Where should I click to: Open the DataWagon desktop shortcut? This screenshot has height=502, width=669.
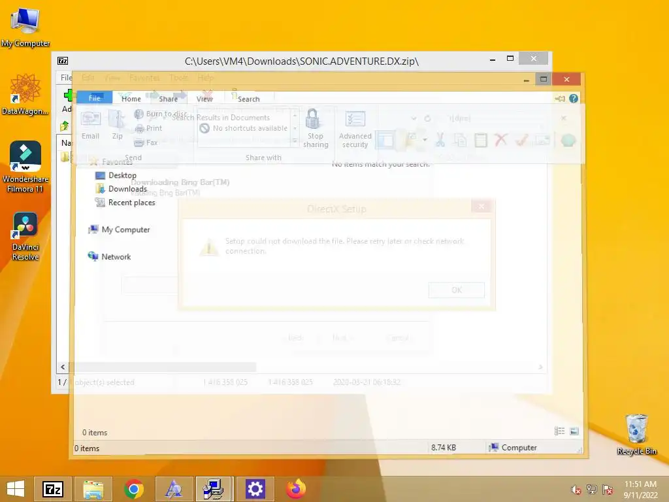25,94
